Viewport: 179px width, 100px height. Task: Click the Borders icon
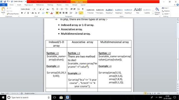coord(80,13)
